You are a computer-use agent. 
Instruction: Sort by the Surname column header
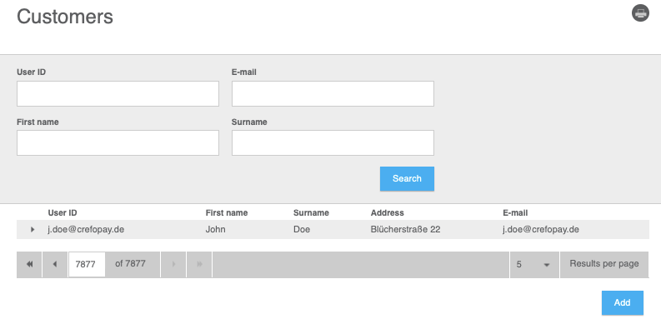click(x=311, y=212)
